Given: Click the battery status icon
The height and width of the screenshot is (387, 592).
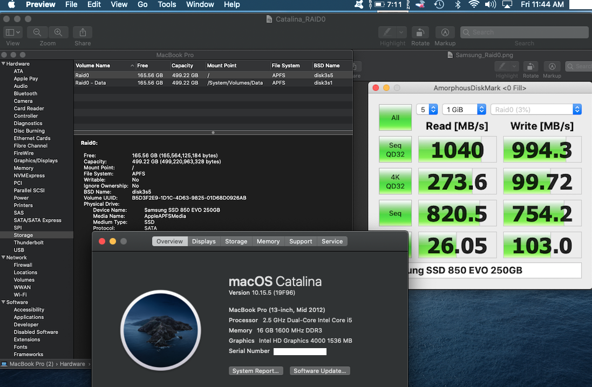Looking at the screenshot, I should [x=379, y=4].
